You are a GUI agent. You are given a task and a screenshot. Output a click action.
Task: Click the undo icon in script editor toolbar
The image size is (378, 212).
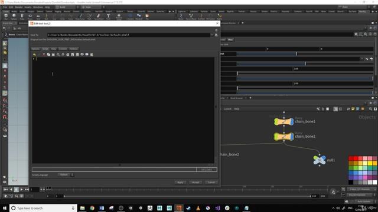pos(34,55)
